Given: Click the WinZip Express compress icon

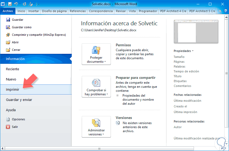Looking at the screenshot, I should click(8, 35).
